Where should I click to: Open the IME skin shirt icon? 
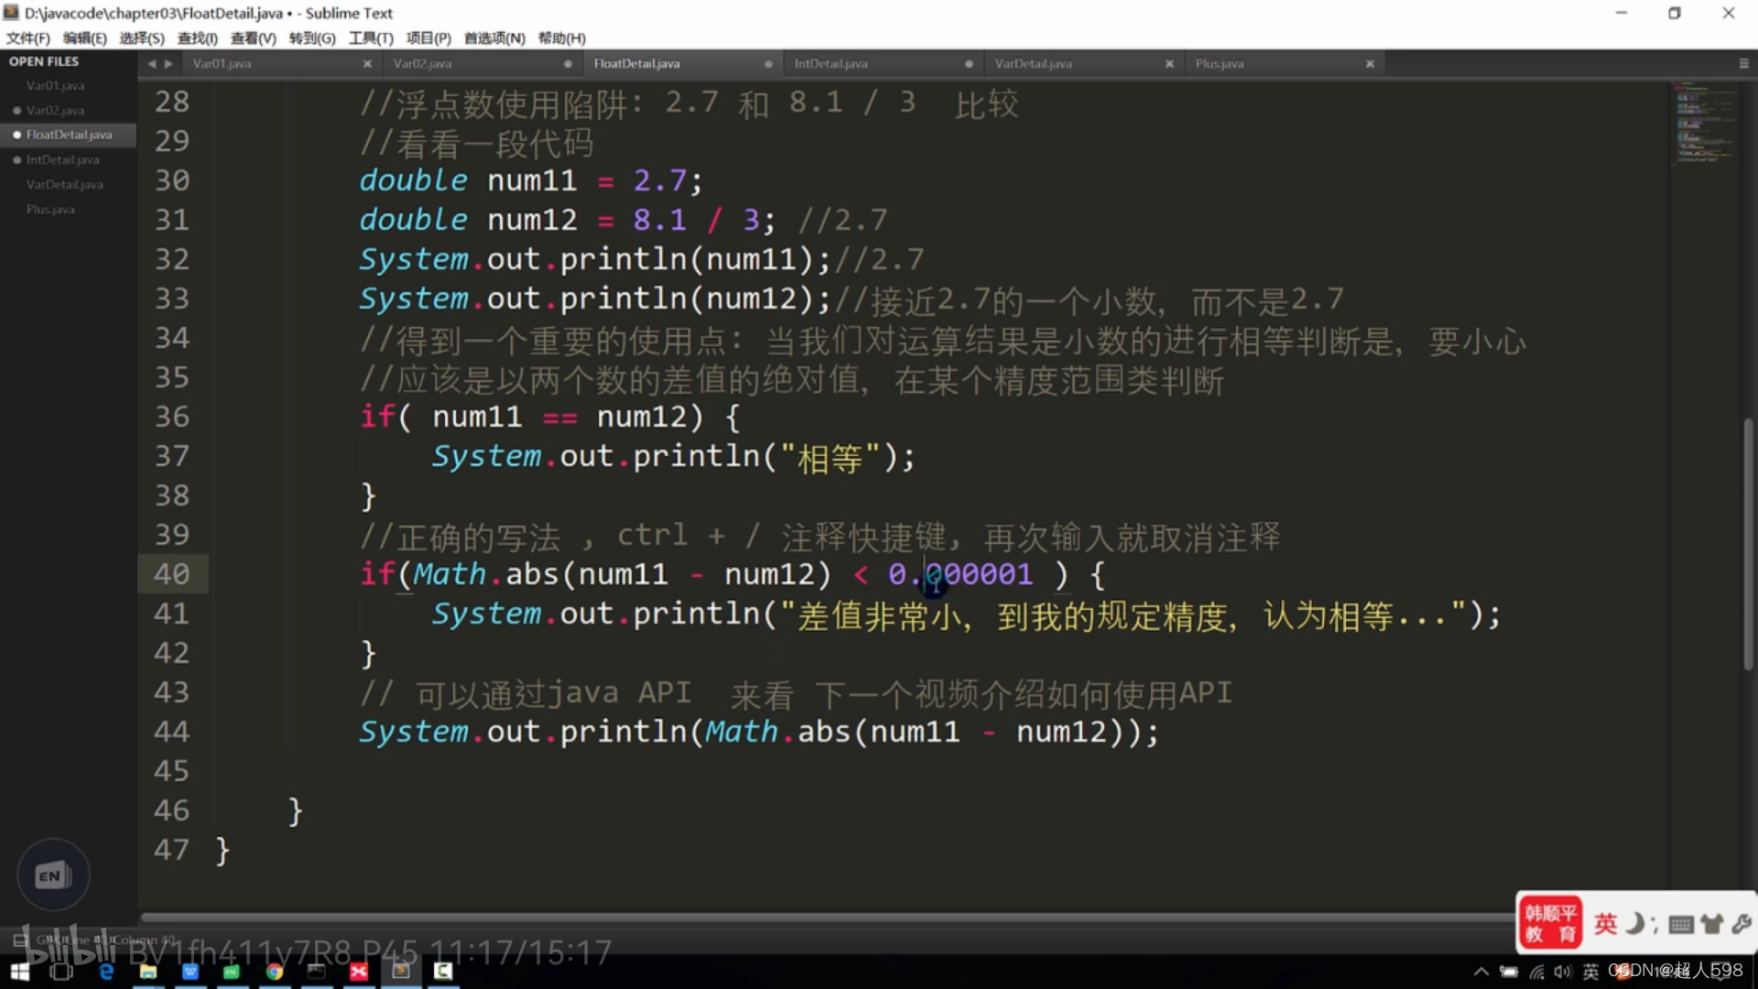[x=1711, y=924]
